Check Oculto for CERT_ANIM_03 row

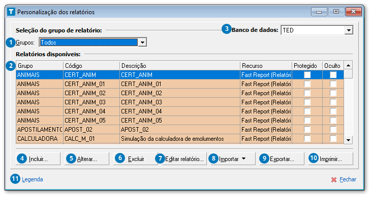pyautogui.click(x=333, y=102)
